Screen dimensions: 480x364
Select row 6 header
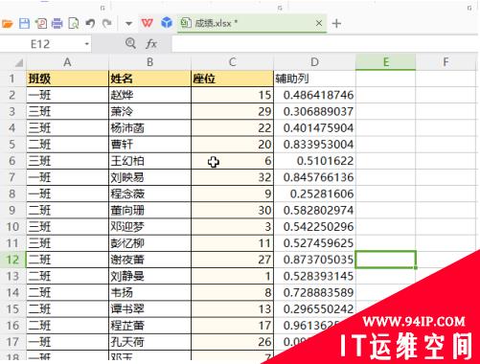click(x=12, y=161)
